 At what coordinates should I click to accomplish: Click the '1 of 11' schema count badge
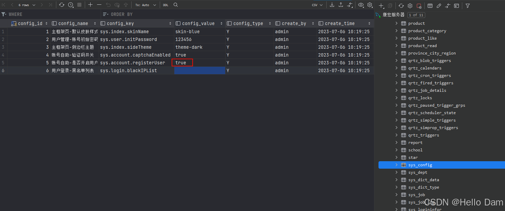415,15
